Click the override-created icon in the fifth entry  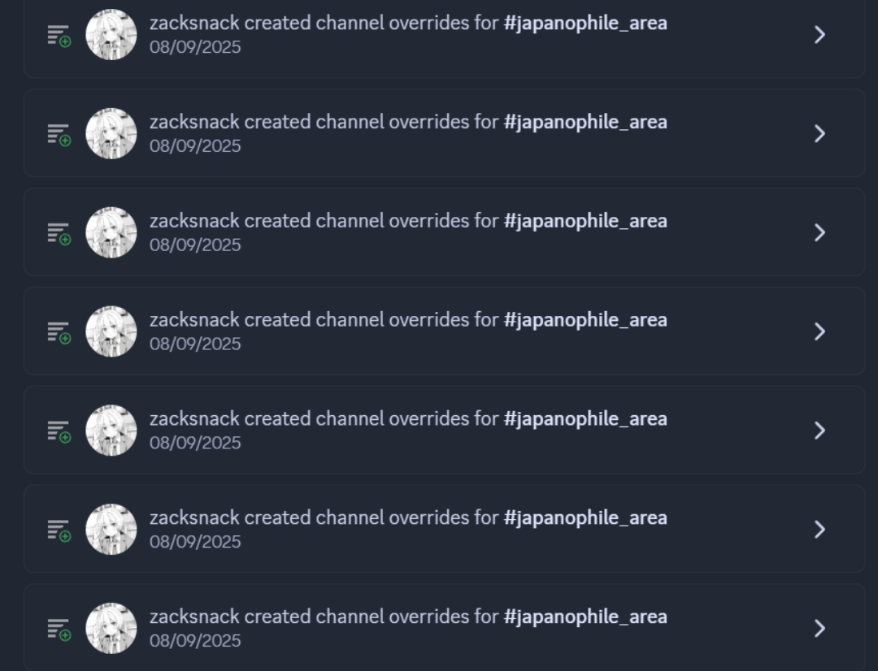pyautogui.click(x=59, y=431)
